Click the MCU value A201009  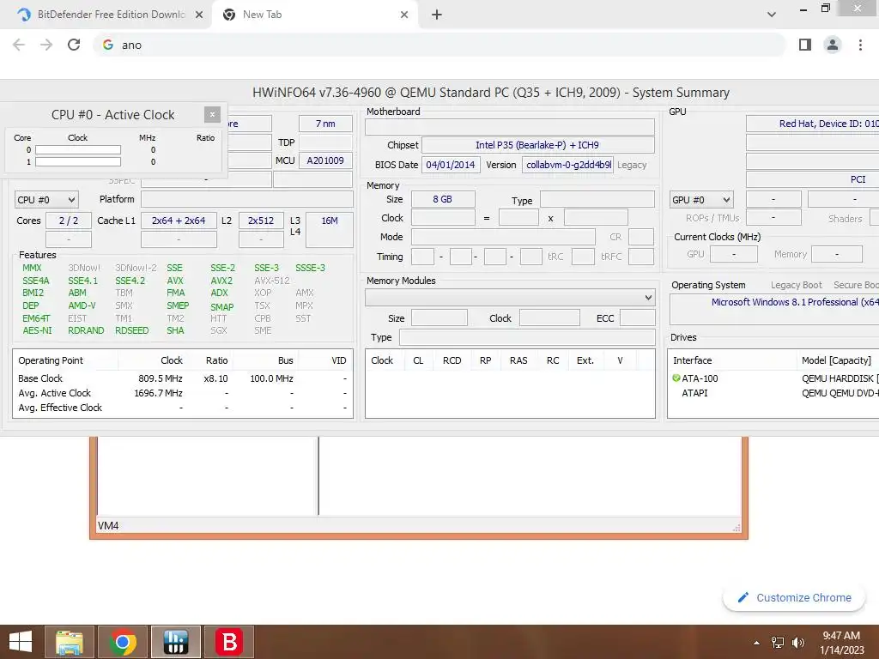(325, 160)
